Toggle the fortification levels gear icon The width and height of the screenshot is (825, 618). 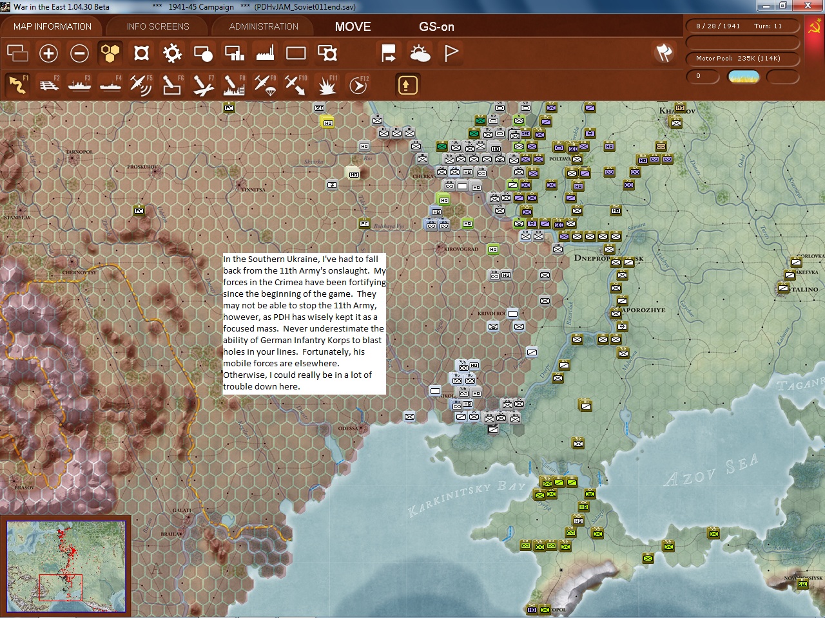[172, 53]
